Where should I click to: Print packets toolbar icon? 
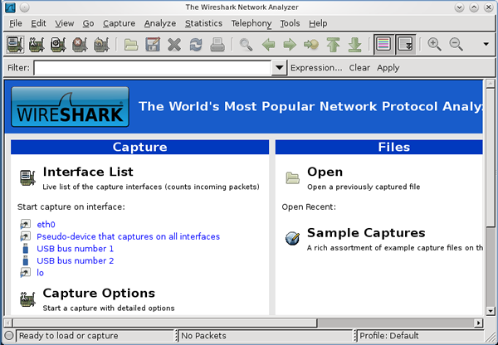point(217,45)
